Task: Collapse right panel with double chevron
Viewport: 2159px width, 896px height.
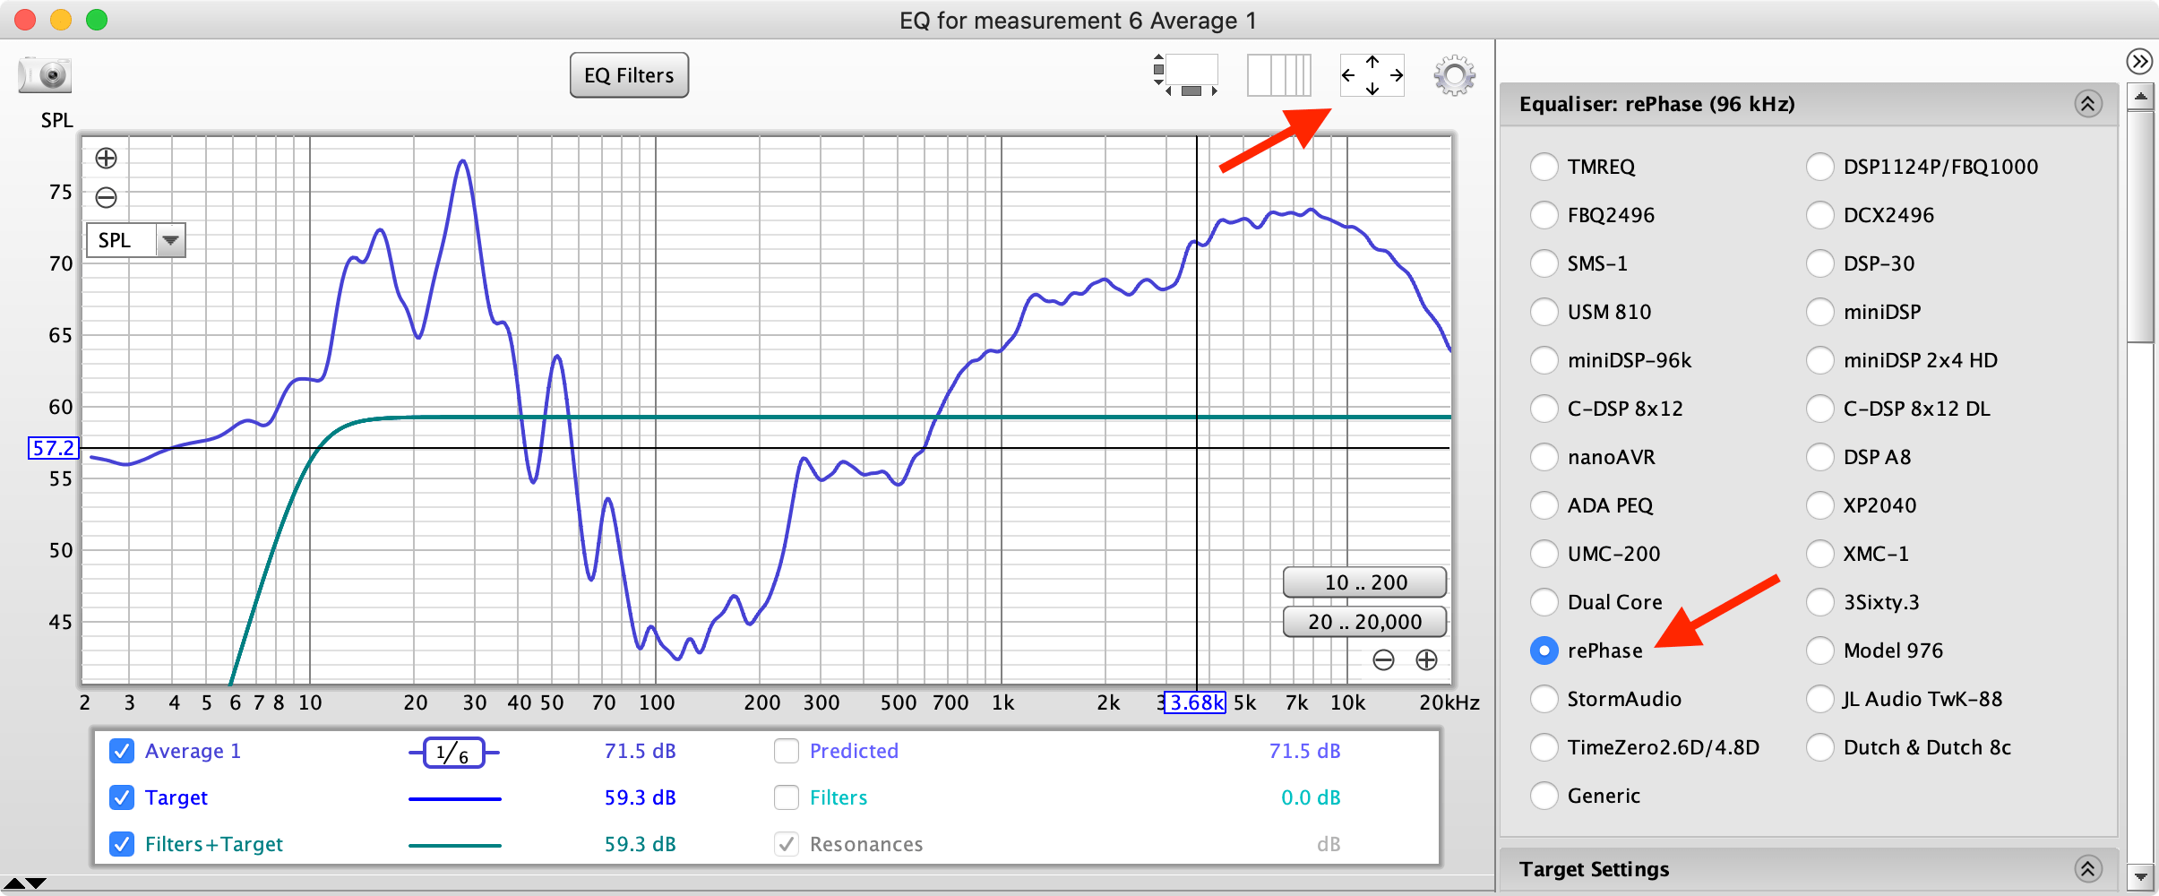Action: click(2138, 61)
